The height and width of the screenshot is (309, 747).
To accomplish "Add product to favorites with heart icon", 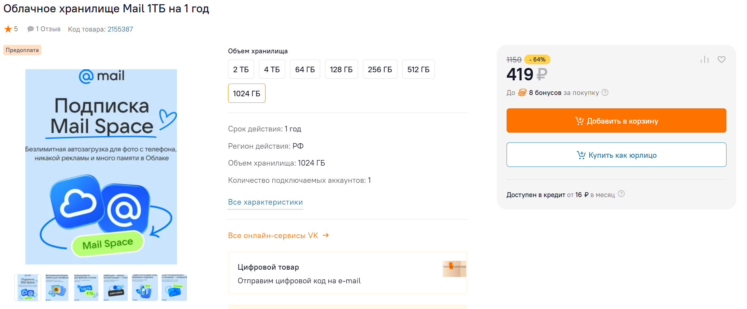I will pyautogui.click(x=722, y=60).
